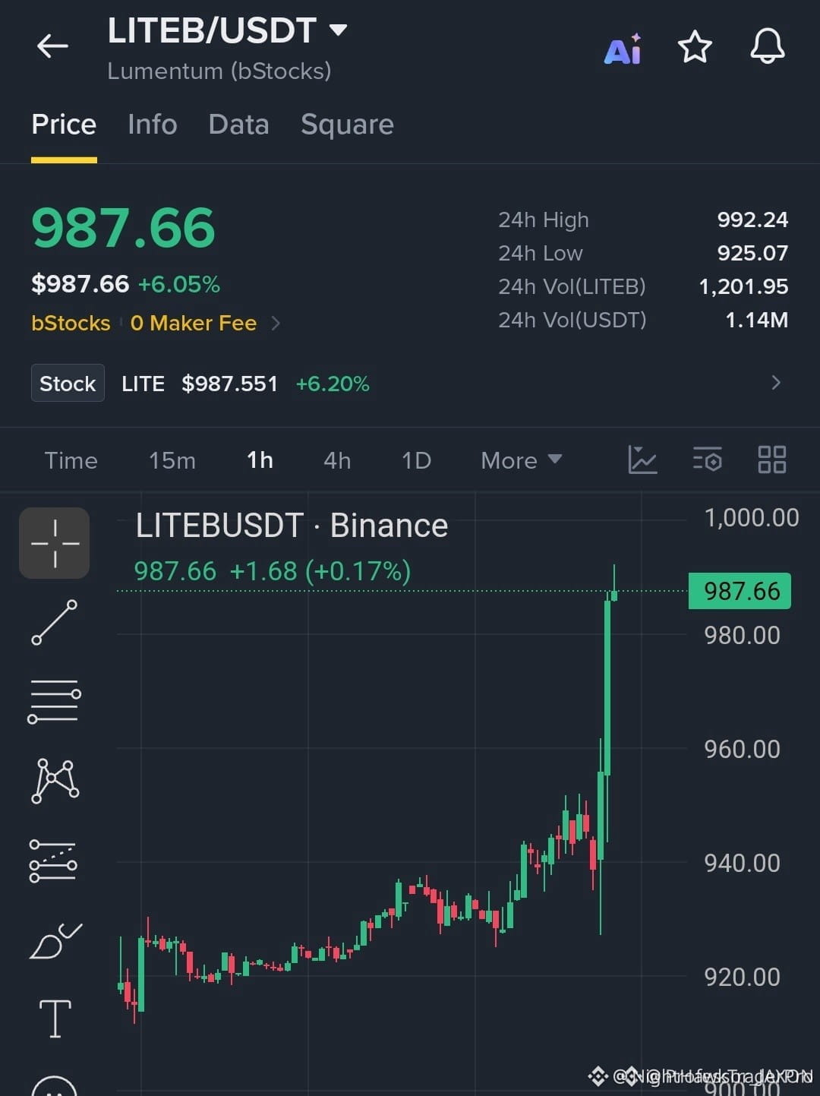Add LITEB/USDT to favorites with star
The height and width of the screenshot is (1096, 820).
[x=695, y=47]
